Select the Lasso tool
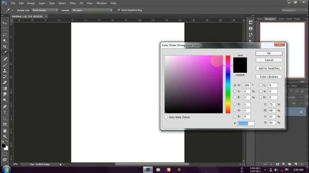The height and width of the screenshot is (173, 309). pos(5,35)
